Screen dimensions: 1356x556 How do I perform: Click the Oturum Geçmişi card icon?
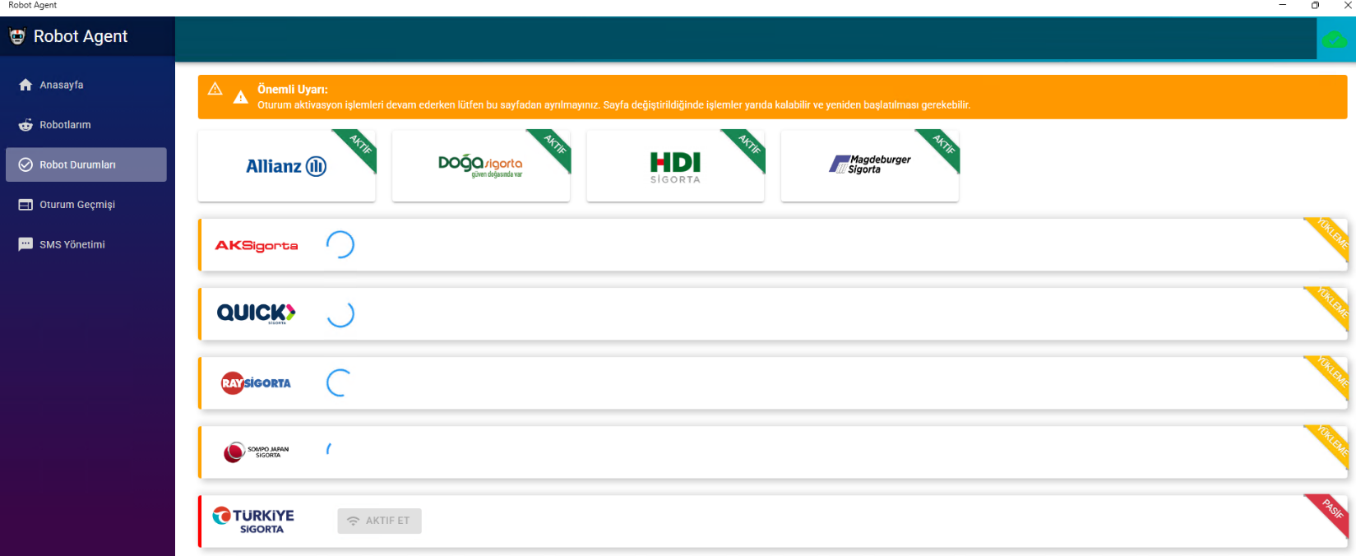tap(25, 205)
